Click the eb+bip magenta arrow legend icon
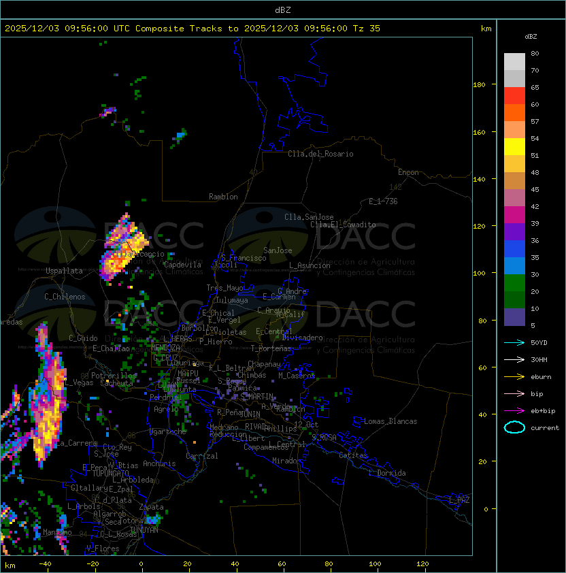 [x=514, y=411]
